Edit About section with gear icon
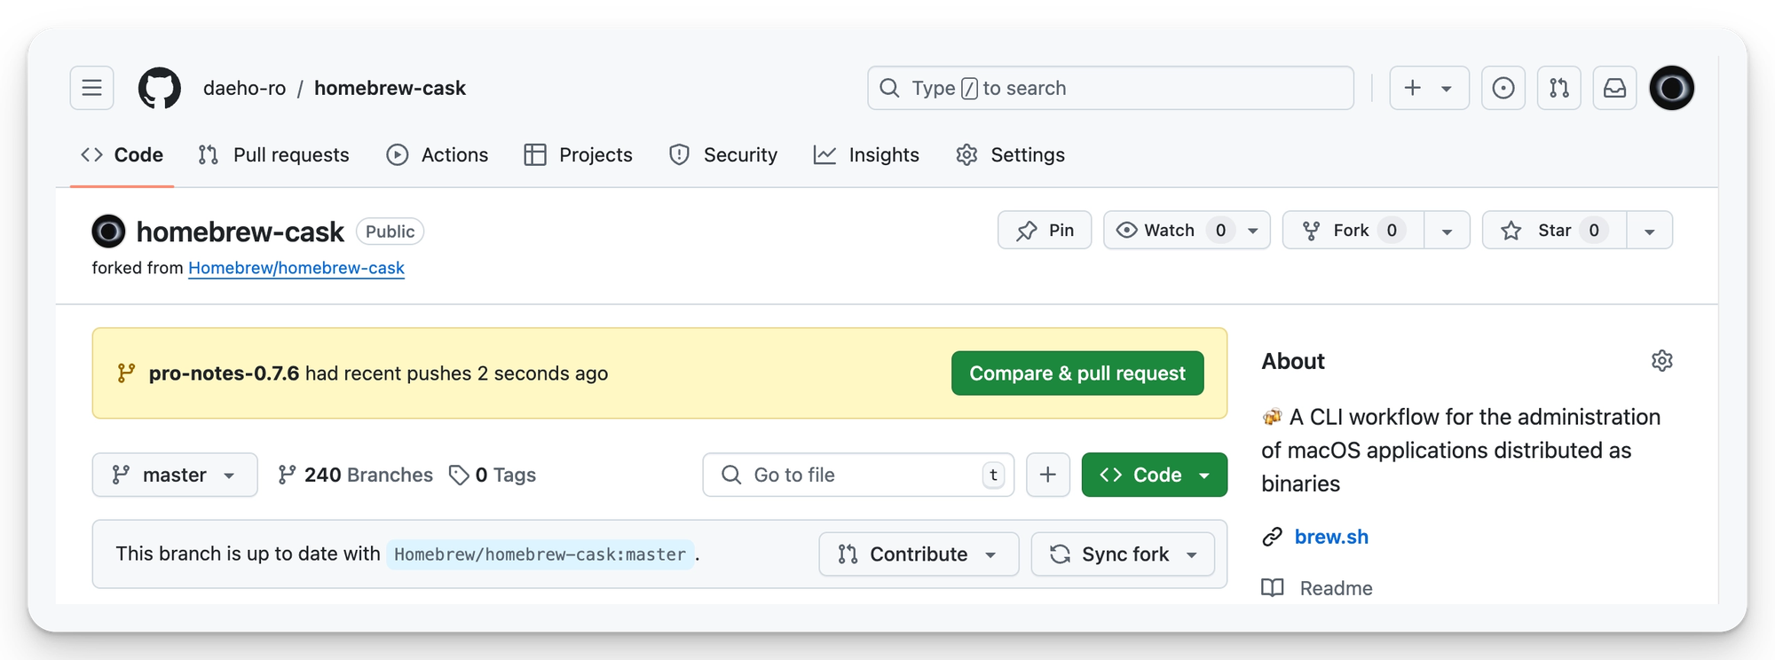Viewport: 1775px width, 660px height. [1661, 361]
